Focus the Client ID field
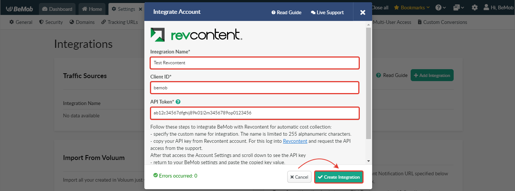The image size is (515, 191). click(255, 88)
